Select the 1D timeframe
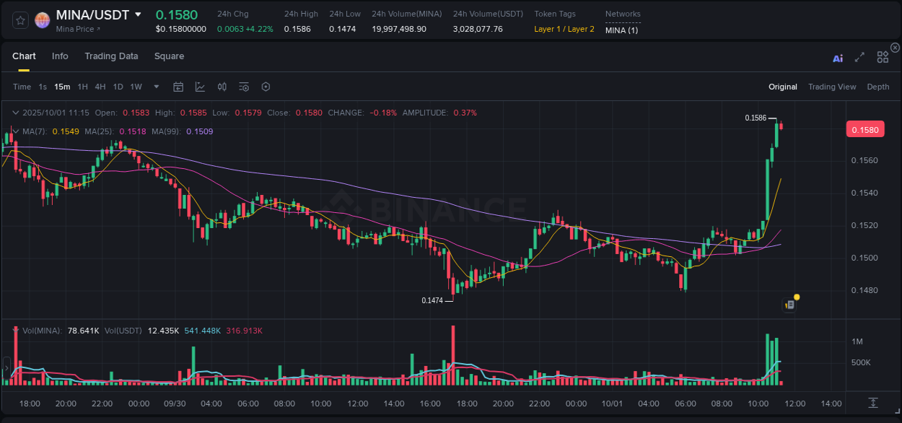This screenshot has height=423, width=902. [x=118, y=87]
